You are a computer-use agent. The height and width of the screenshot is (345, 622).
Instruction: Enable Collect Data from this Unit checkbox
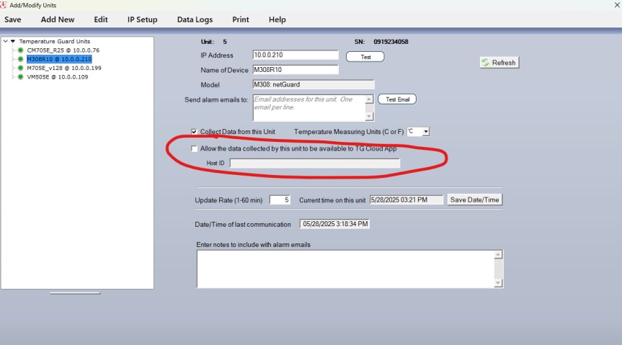pyautogui.click(x=195, y=132)
